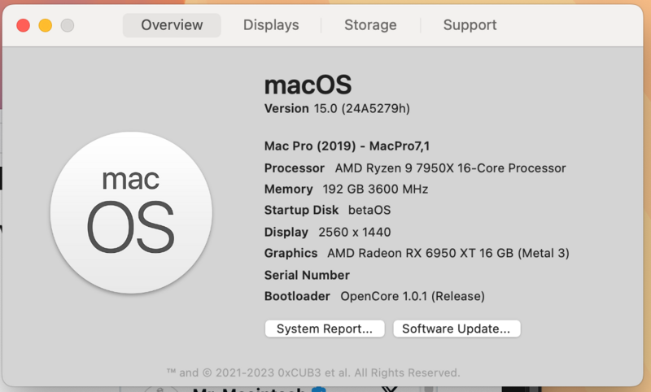Viewport: 651px width, 392px height.
Task: Click the Startup Disk label
Action: pos(301,211)
